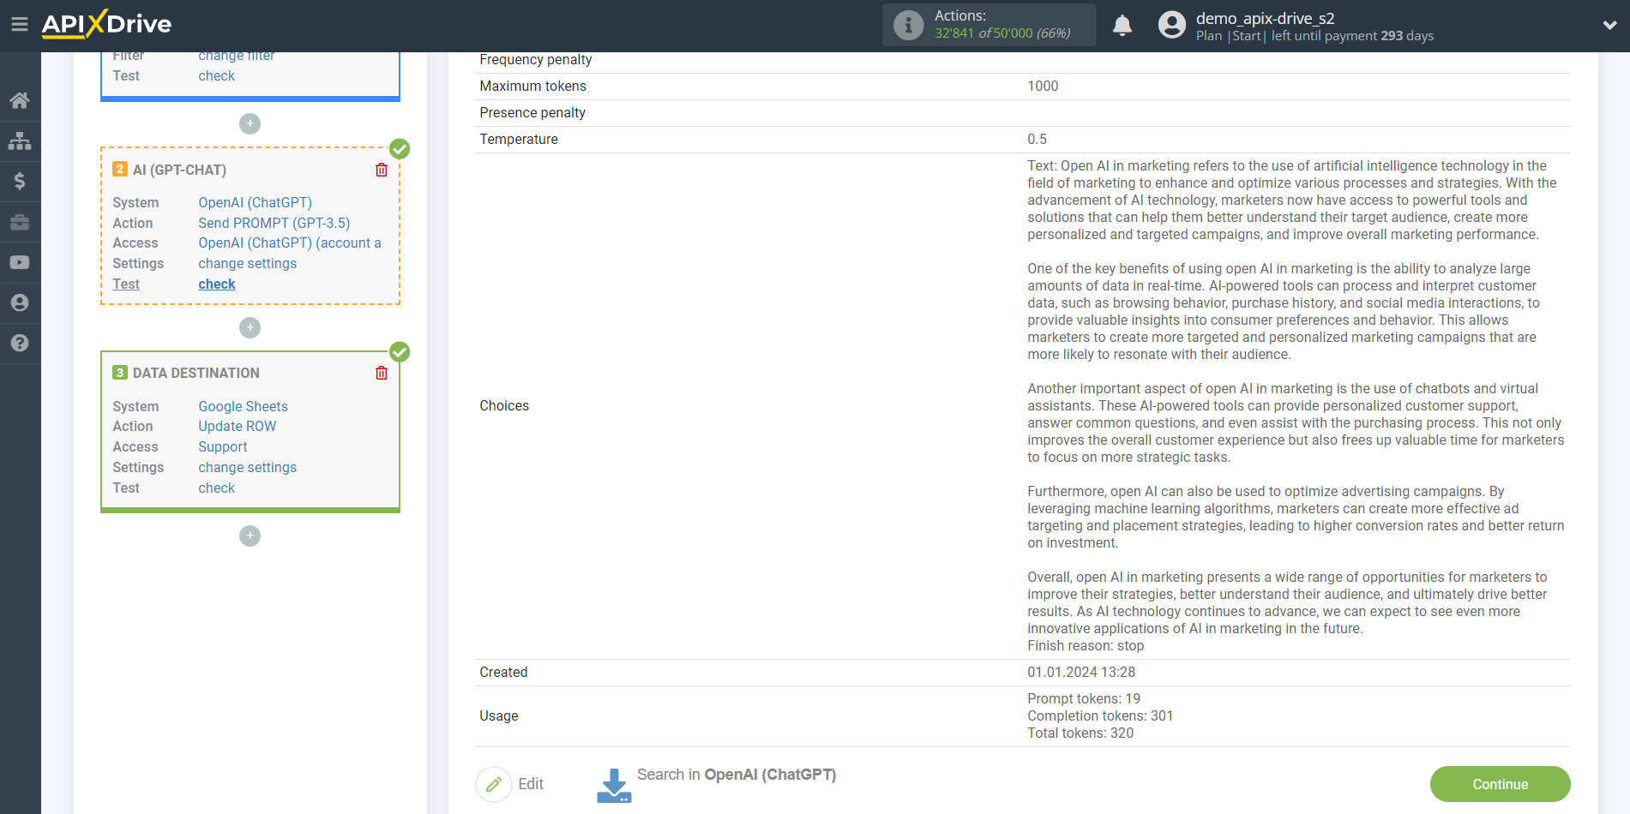The image size is (1630, 814).
Task: Click the Actions info icon
Action: pyautogui.click(x=908, y=25)
